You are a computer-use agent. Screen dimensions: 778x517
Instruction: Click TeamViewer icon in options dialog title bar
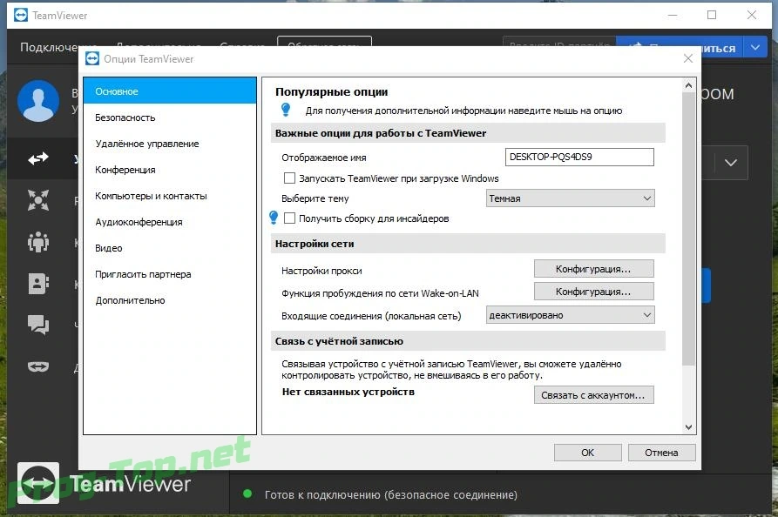pyautogui.click(x=92, y=59)
